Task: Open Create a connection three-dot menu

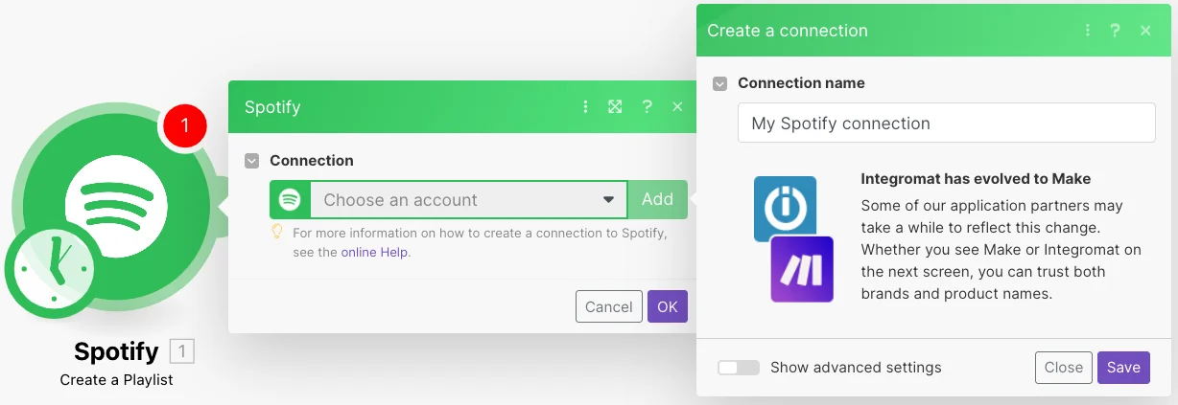Action: pyautogui.click(x=1088, y=31)
